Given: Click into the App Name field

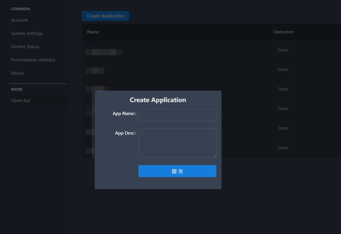Looking at the screenshot, I should coord(177,115).
